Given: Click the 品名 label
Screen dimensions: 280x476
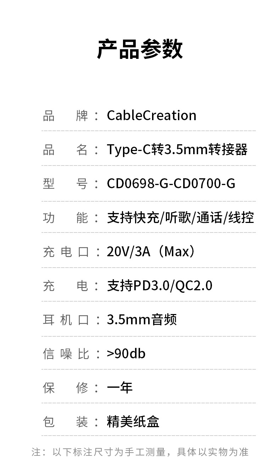Looking at the screenshot, I should 66,150.
